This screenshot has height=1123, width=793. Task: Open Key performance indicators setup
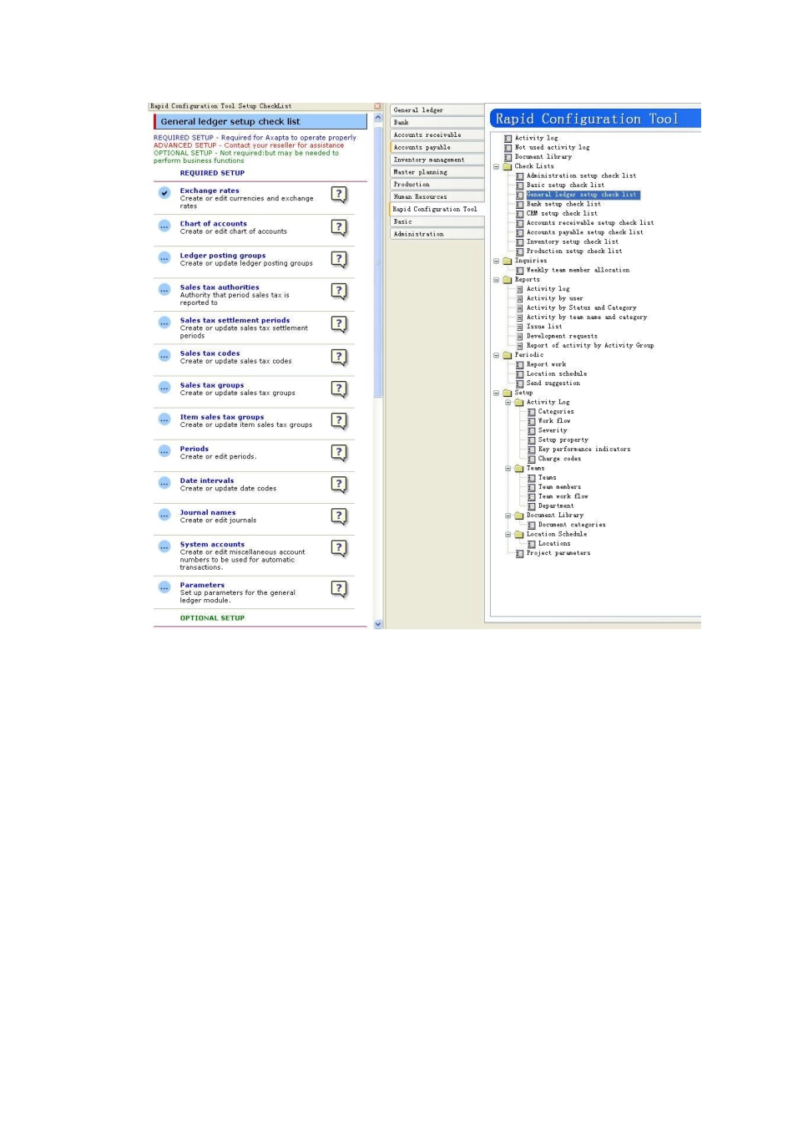tap(584, 449)
